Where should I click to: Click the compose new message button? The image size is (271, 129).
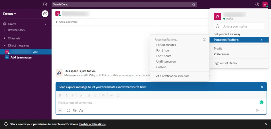[x=45, y=14]
